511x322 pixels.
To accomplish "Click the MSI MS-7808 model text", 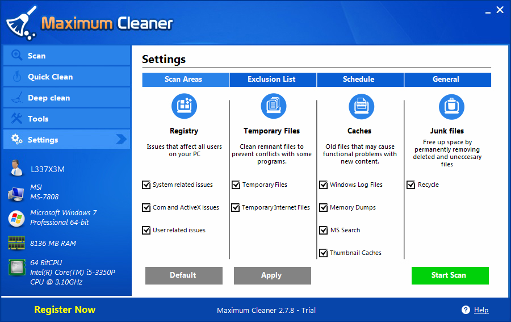I will (44, 192).
